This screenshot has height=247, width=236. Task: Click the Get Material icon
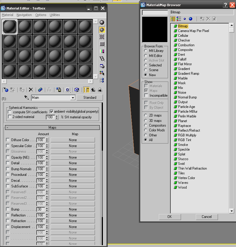click(6, 90)
